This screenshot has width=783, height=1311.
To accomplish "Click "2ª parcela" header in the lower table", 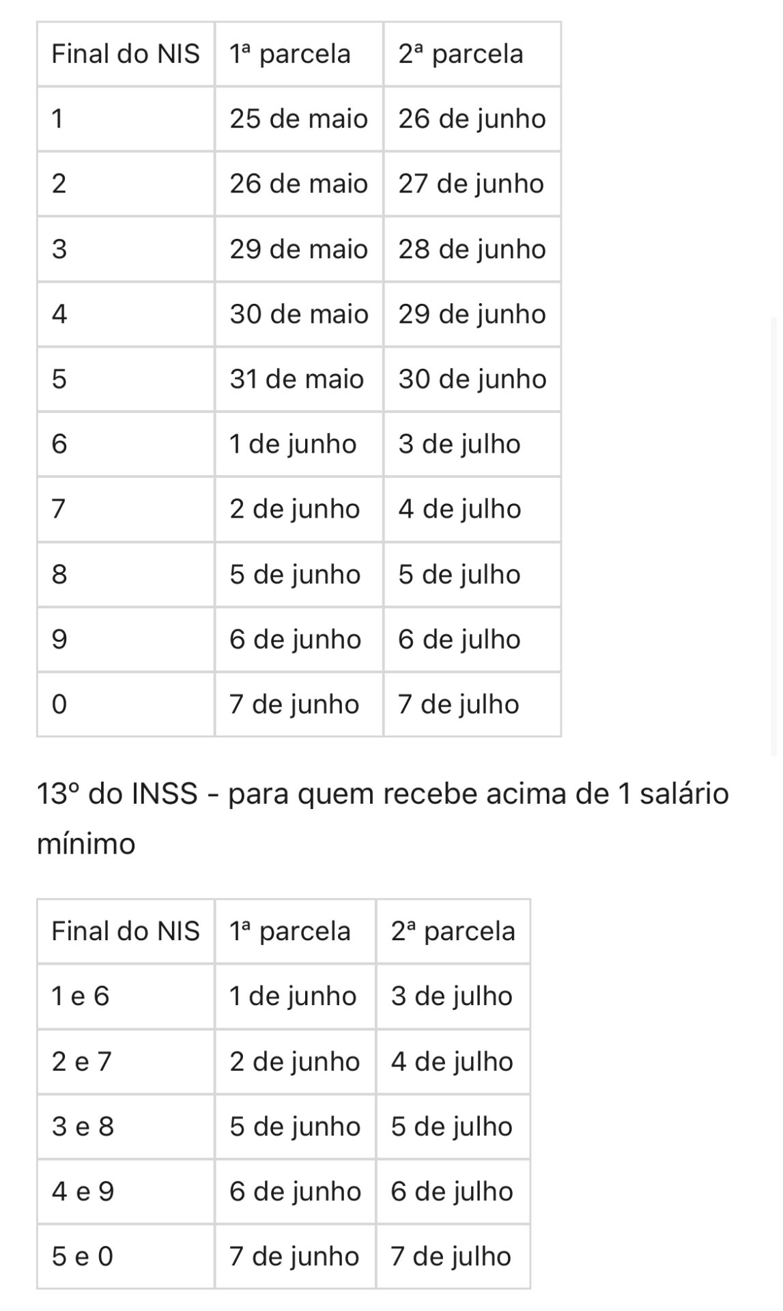I will [453, 931].
